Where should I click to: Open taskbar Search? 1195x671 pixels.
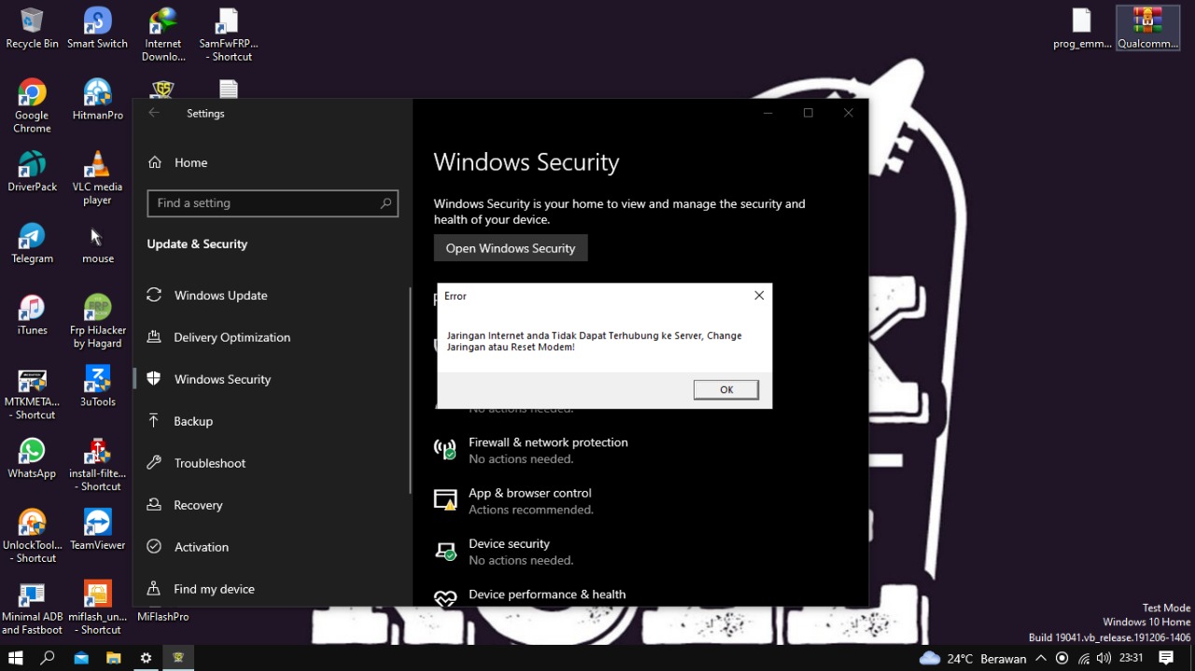[x=48, y=658]
